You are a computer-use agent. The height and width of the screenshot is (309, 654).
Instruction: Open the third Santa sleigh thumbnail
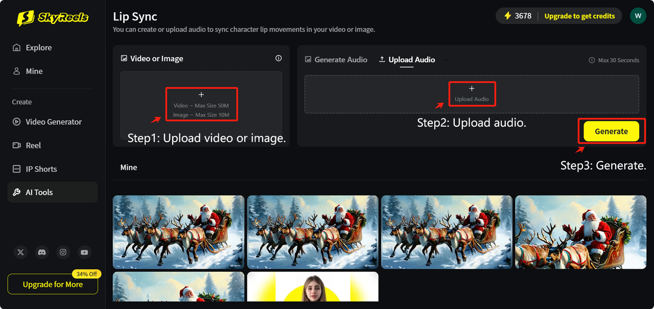[x=447, y=232]
